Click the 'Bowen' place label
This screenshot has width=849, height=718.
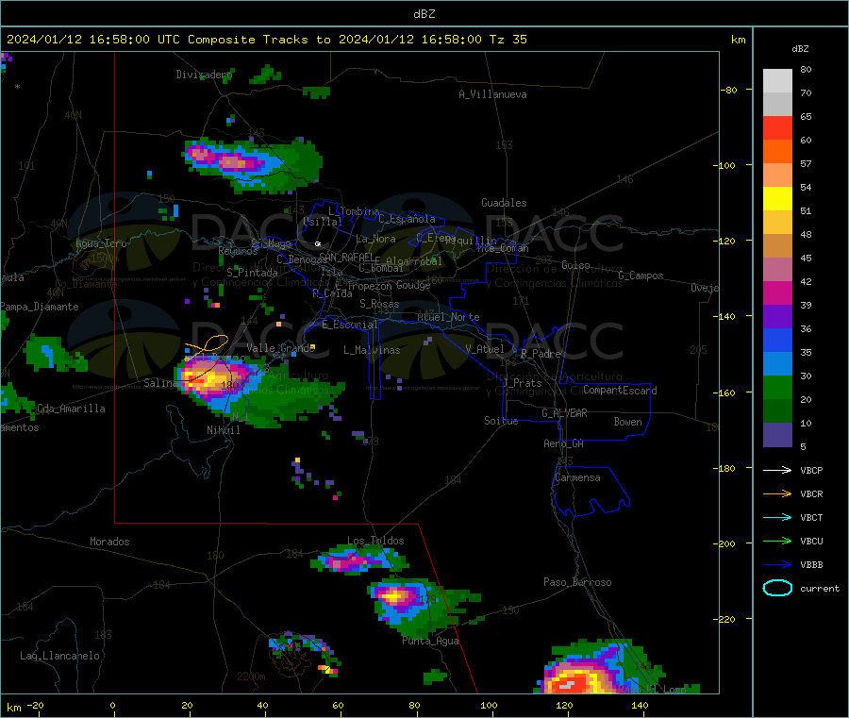click(x=627, y=421)
